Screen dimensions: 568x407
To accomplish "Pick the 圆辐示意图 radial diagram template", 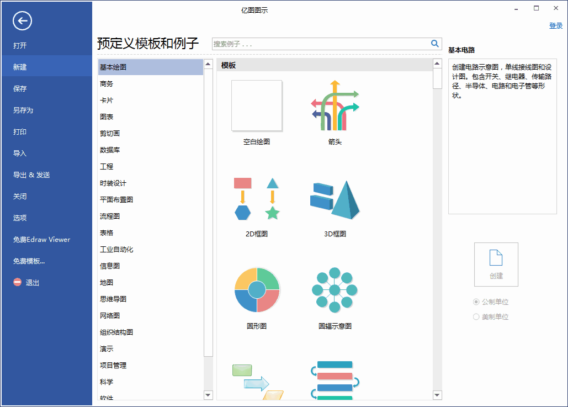I will (x=335, y=290).
